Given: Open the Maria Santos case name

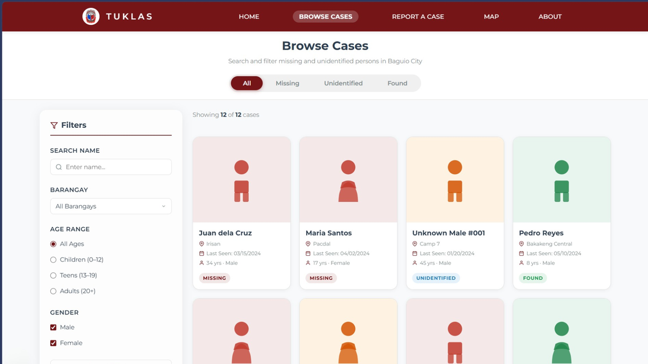Looking at the screenshot, I should point(328,233).
